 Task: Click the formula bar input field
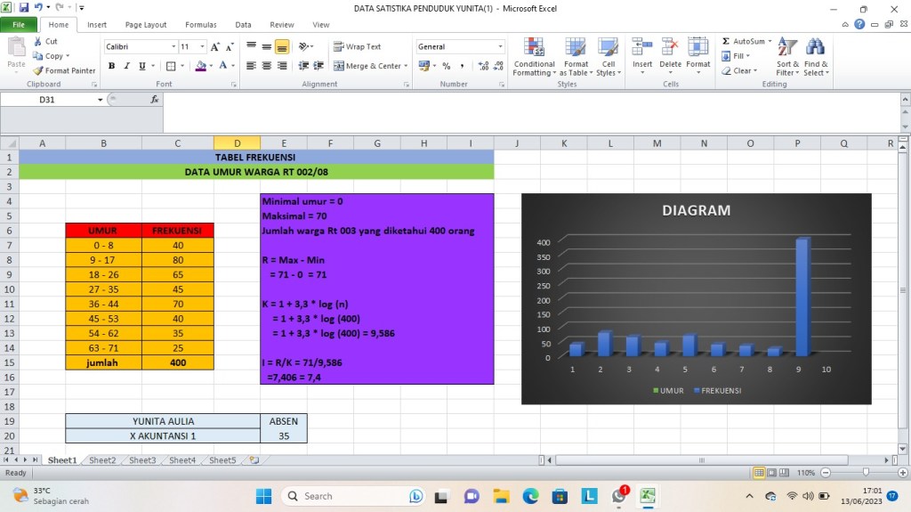[x=534, y=100]
